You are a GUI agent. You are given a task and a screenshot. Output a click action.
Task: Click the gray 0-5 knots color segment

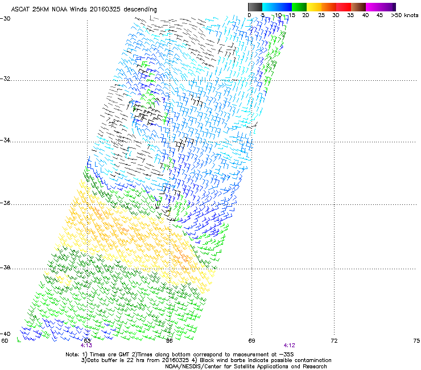[x=255, y=7]
